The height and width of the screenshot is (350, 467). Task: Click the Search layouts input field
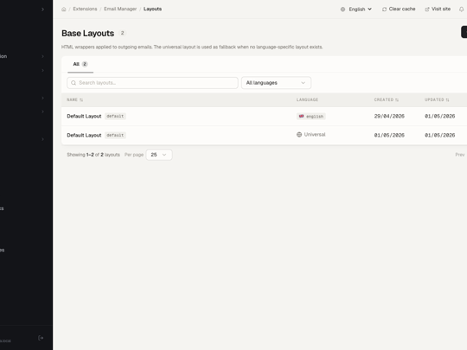[152, 83]
